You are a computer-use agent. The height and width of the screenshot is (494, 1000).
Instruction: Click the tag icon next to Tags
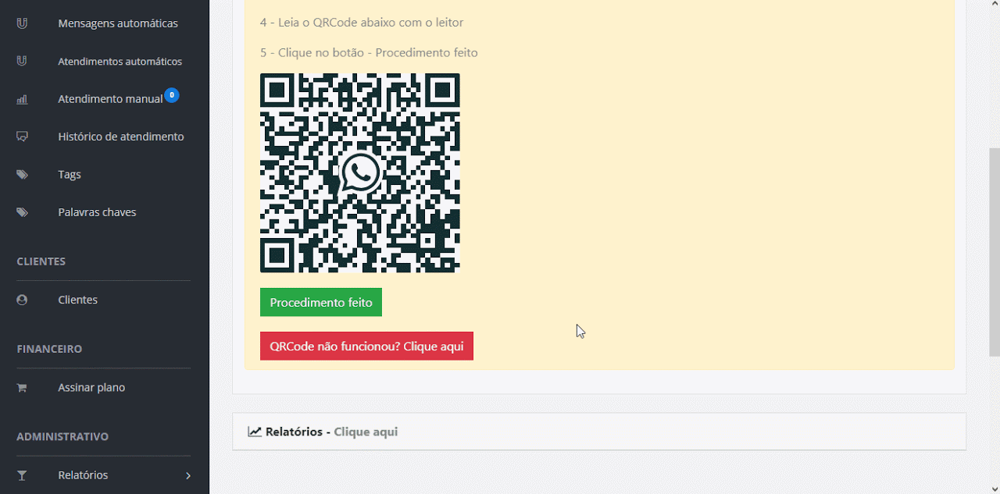pos(22,175)
